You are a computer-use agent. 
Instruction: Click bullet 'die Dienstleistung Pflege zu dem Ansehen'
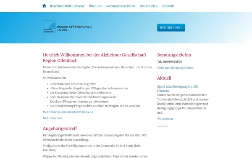pos(95,106)
